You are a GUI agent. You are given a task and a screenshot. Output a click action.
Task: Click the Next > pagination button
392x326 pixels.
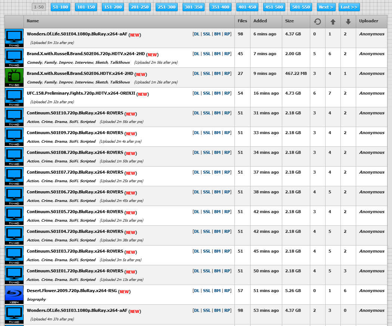[326, 7]
